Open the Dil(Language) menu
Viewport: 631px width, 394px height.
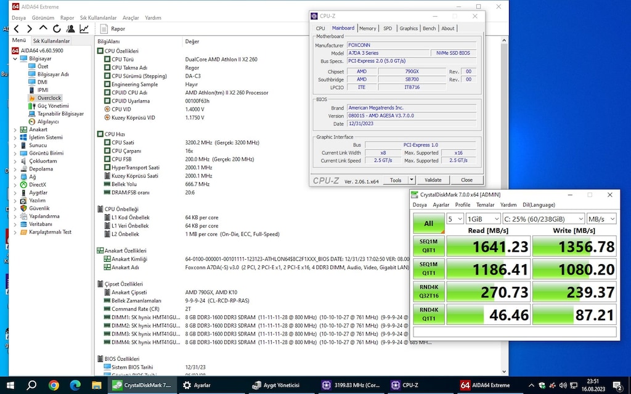click(539, 204)
